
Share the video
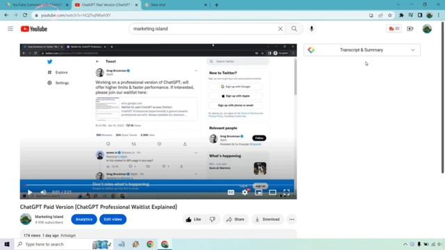point(235,219)
